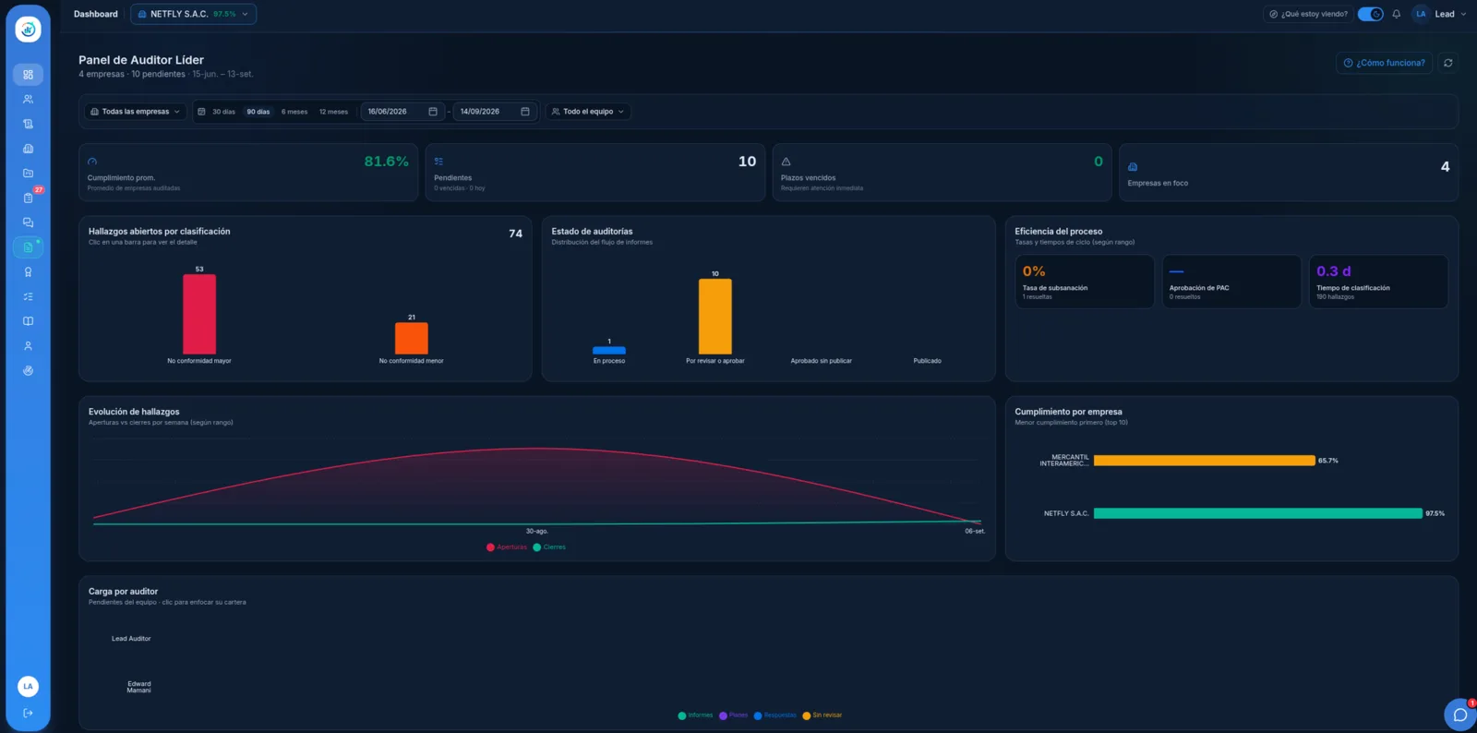Click the logout icon at sidebar bottom
1477x733 pixels.
(28, 713)
